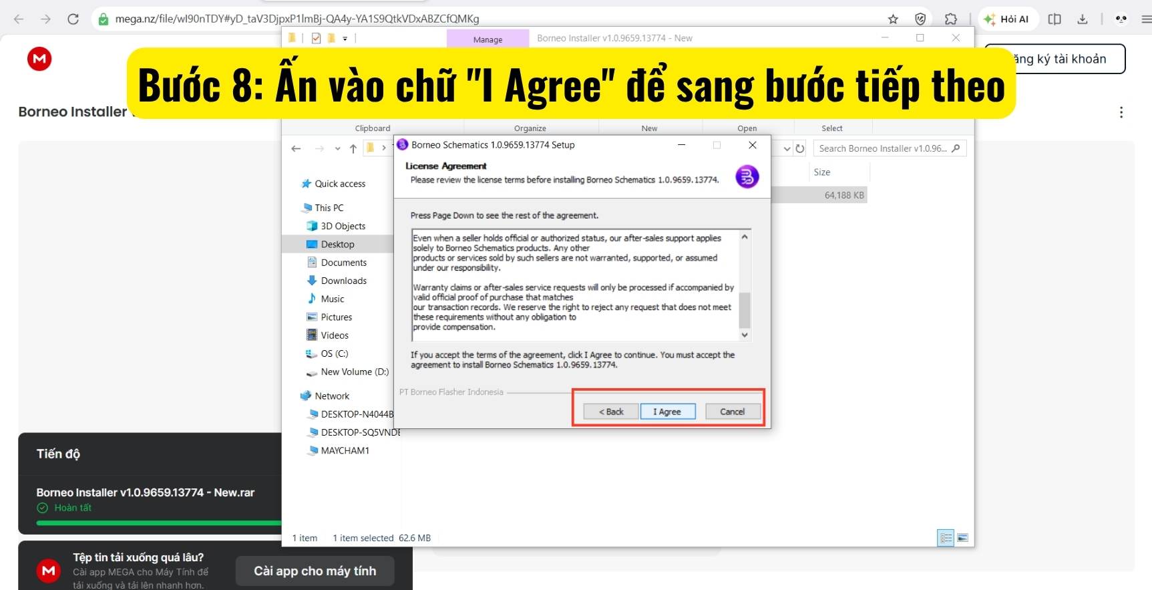This screenshot has height=590, width=1152.
Task: Select This PC in the navigation pane
Action: pos(329,208)
